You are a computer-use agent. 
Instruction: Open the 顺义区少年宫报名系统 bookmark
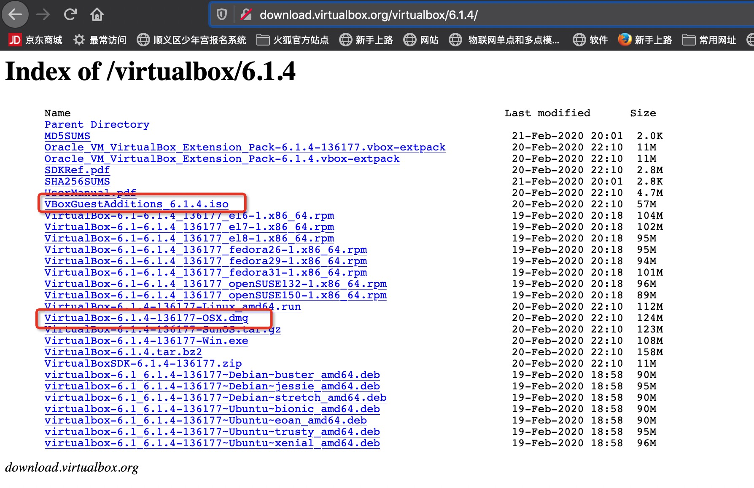tap(191, 40)
